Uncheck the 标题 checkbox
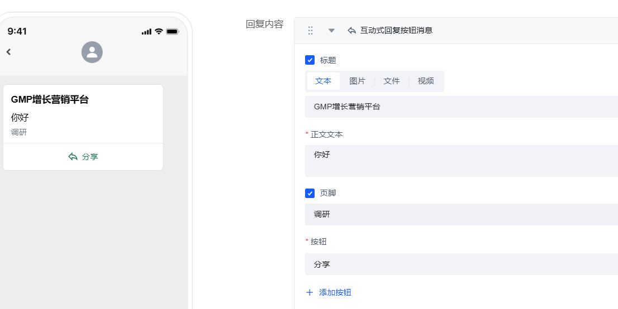Screen dimensions: 618x309 point(310,60)
